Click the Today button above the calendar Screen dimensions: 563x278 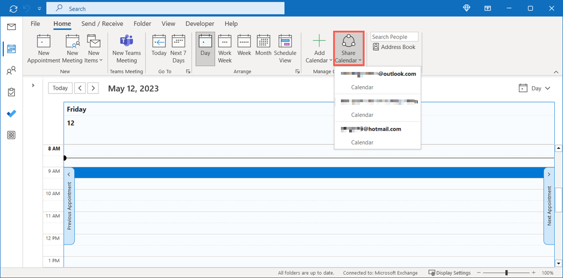tap(60, 88)
